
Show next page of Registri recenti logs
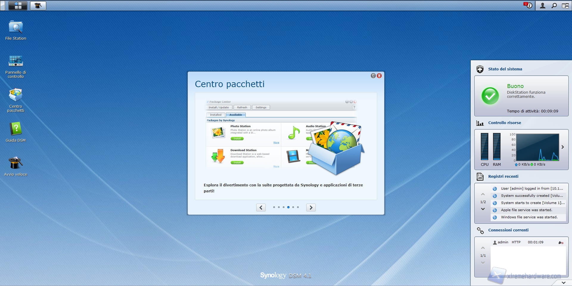tap(483, 209)
